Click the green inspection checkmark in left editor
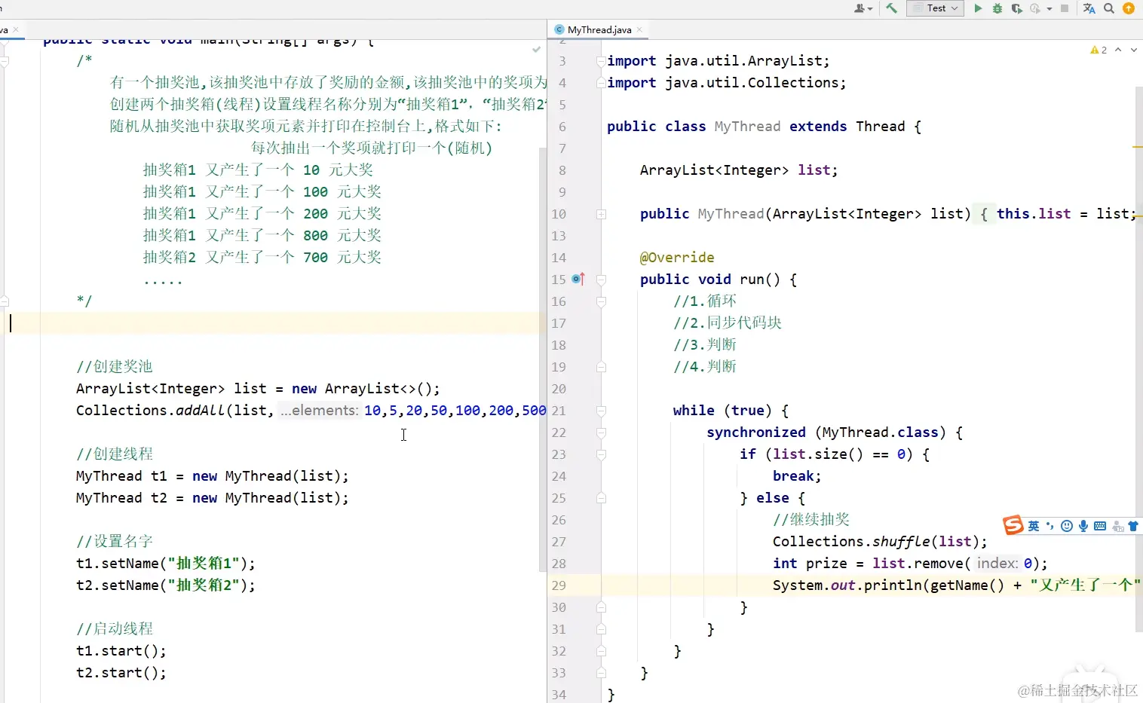Viewport: 1143px width, 703px height. coord(536,50)
